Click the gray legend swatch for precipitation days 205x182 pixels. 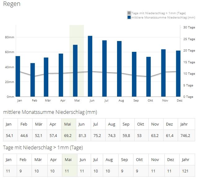[129, 13]
